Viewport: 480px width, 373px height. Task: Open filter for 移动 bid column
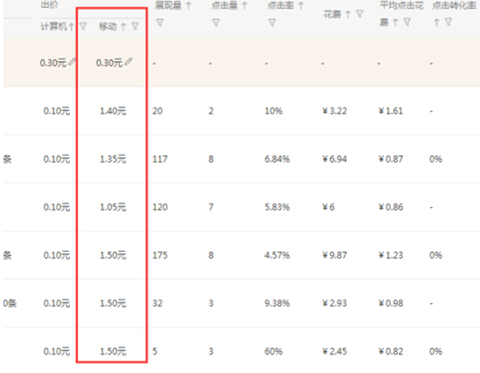point(135,26)
